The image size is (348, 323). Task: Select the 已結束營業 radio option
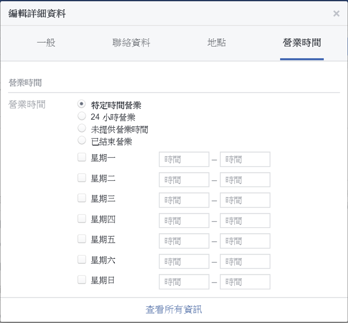(81, 141)
